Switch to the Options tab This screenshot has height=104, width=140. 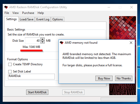pyautogui.click(x=58, y=19)
